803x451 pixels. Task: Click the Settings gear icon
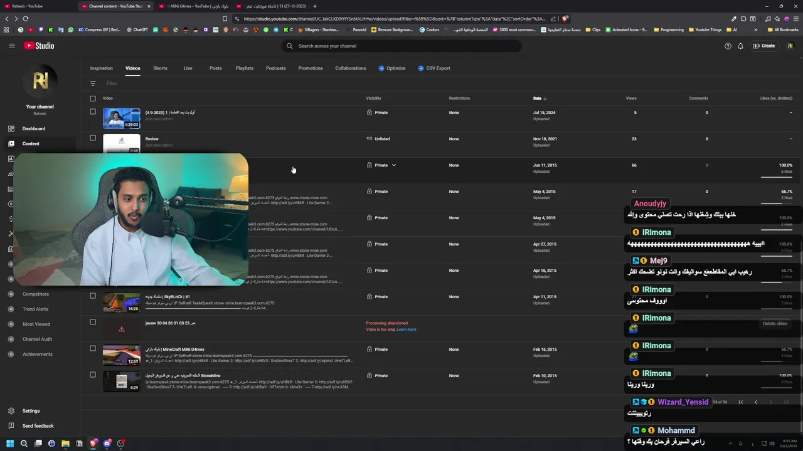(11, 411)
